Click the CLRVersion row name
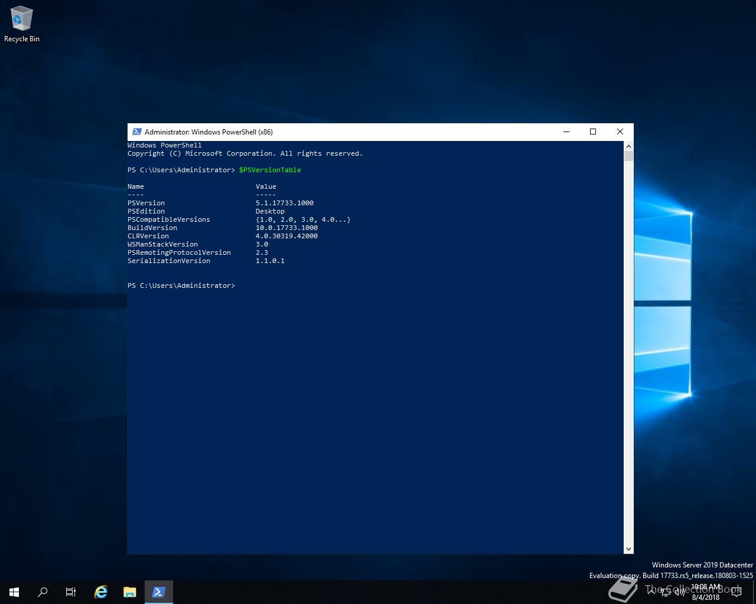Viewport: 756px width, 604px height. click(x=148, y=236)
